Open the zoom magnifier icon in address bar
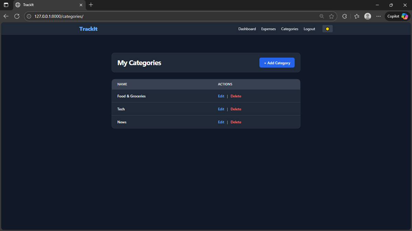412x231 pixels. [x=322, y=16]
